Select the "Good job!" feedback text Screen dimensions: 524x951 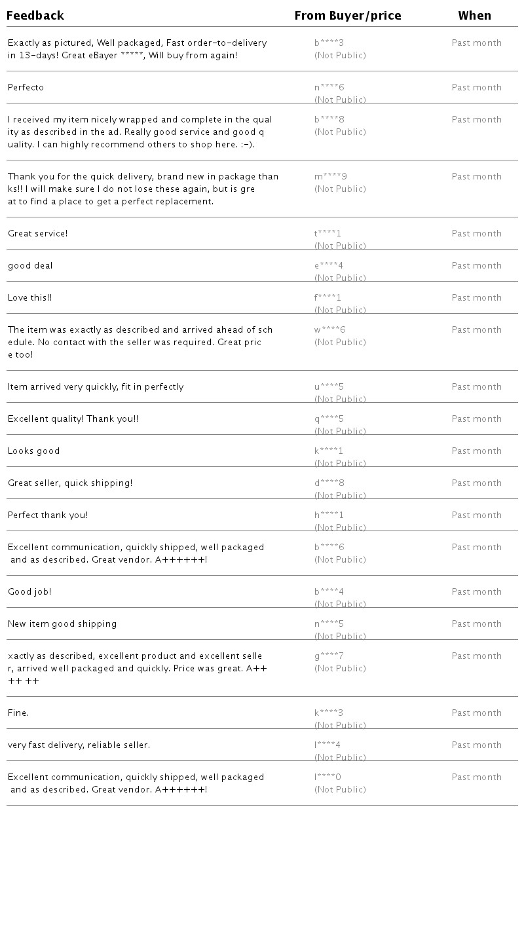(29, 592)
